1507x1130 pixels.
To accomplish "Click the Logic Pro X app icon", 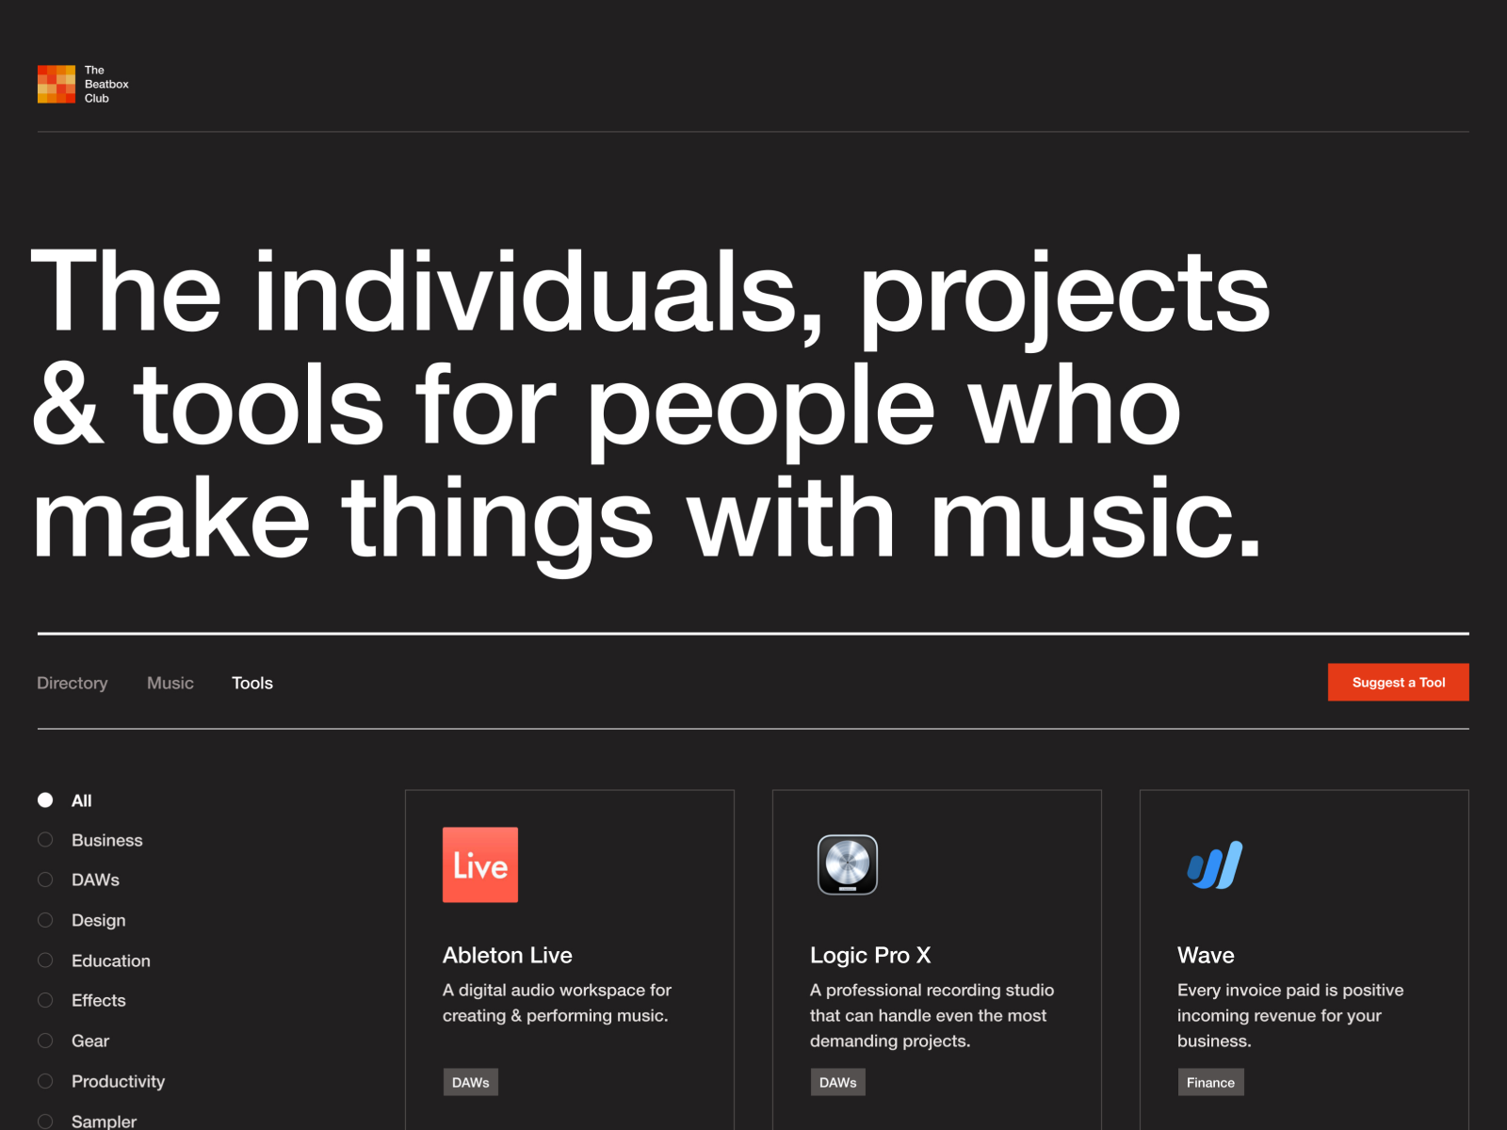I will click(847, 864).
